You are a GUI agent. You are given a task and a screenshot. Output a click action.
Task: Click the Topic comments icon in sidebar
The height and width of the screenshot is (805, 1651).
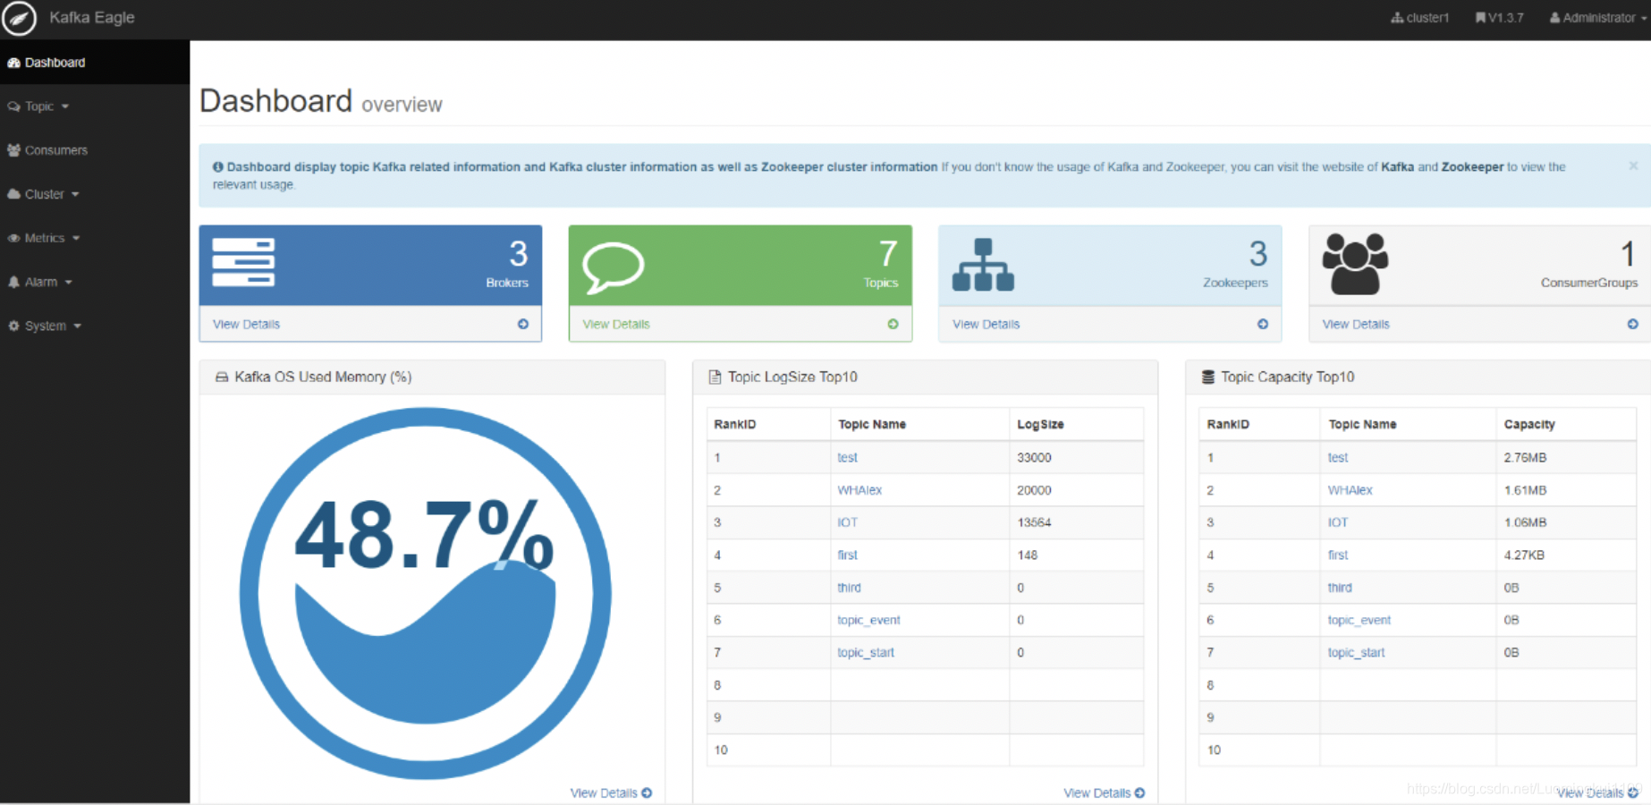[x=13, y=106]
